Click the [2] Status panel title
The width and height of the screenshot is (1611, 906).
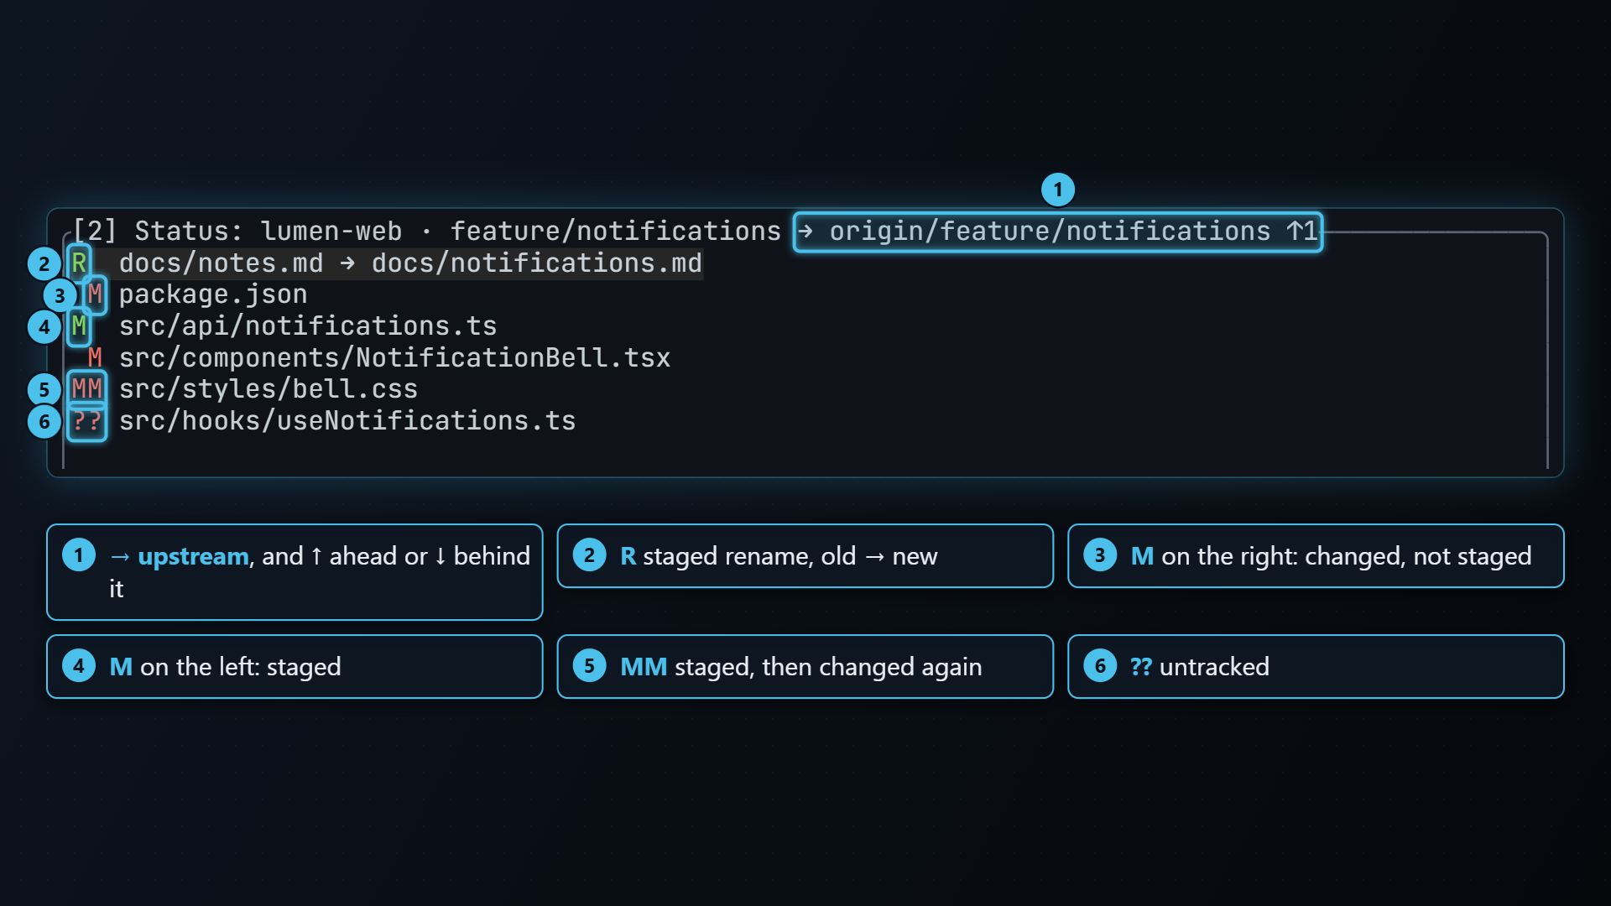pos(157,232)
